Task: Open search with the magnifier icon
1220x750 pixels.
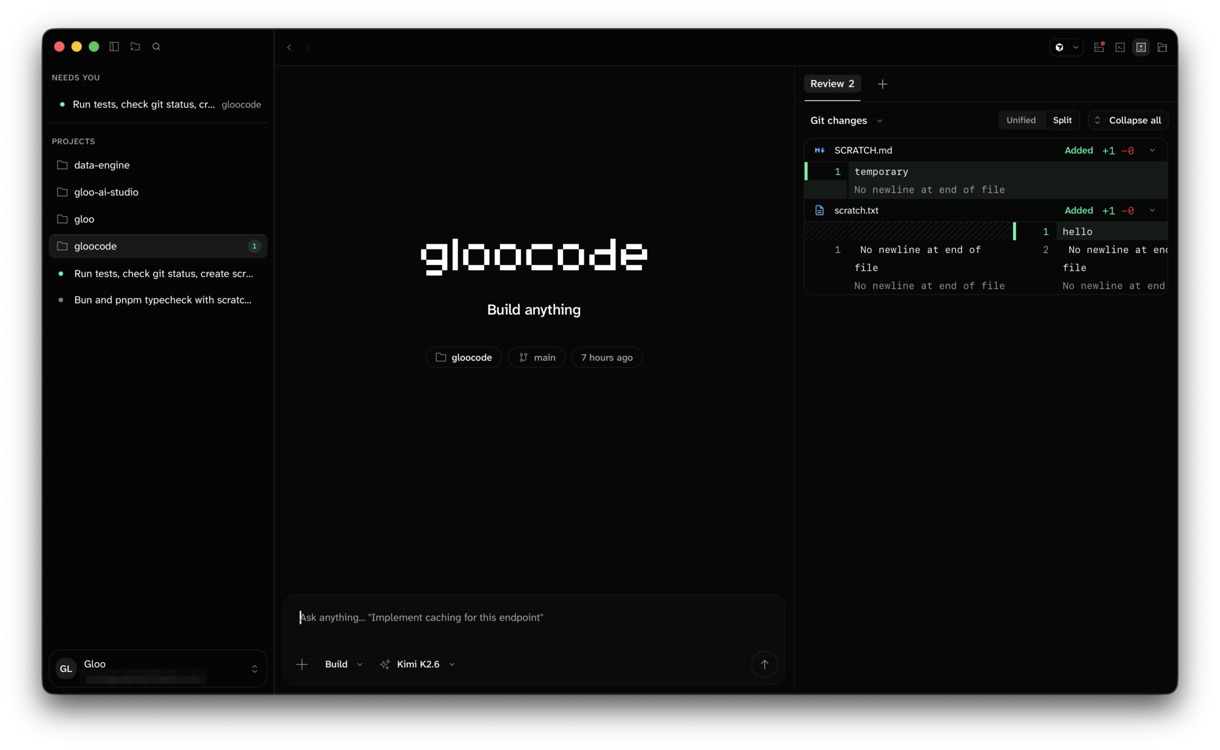Action: (x=156, y=46)
